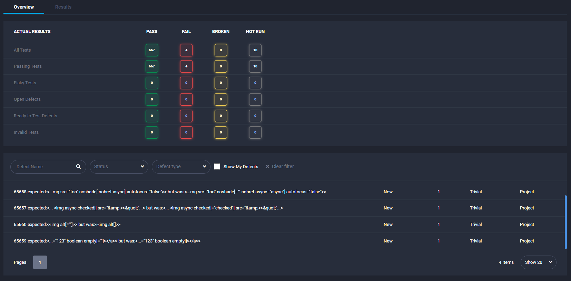Click the All Tests row label

click(22, 50)
